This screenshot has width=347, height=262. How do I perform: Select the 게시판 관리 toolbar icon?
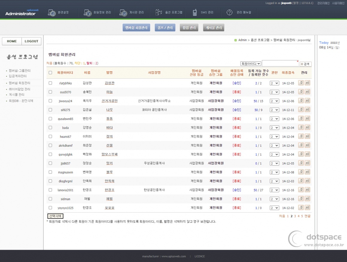pyautogui.click(x=123, y=12)
